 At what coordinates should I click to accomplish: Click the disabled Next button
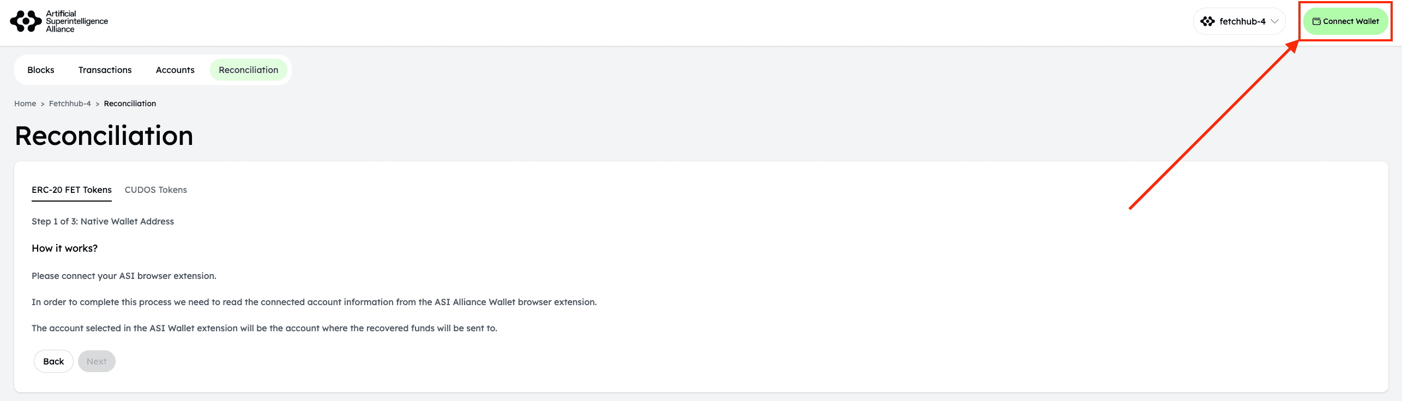point(97,361)
